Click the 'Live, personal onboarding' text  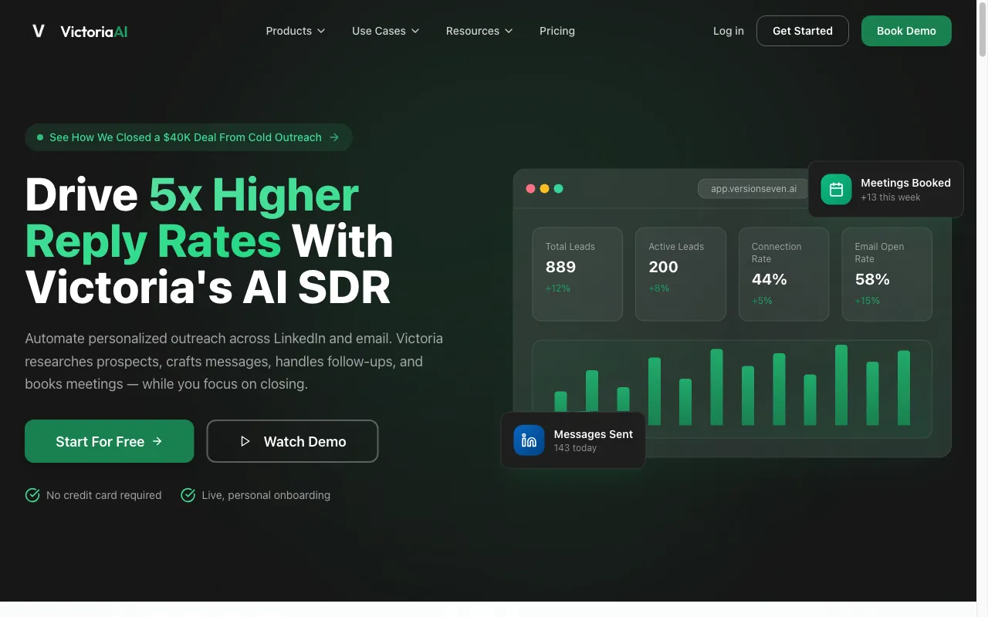click(266, 495)
